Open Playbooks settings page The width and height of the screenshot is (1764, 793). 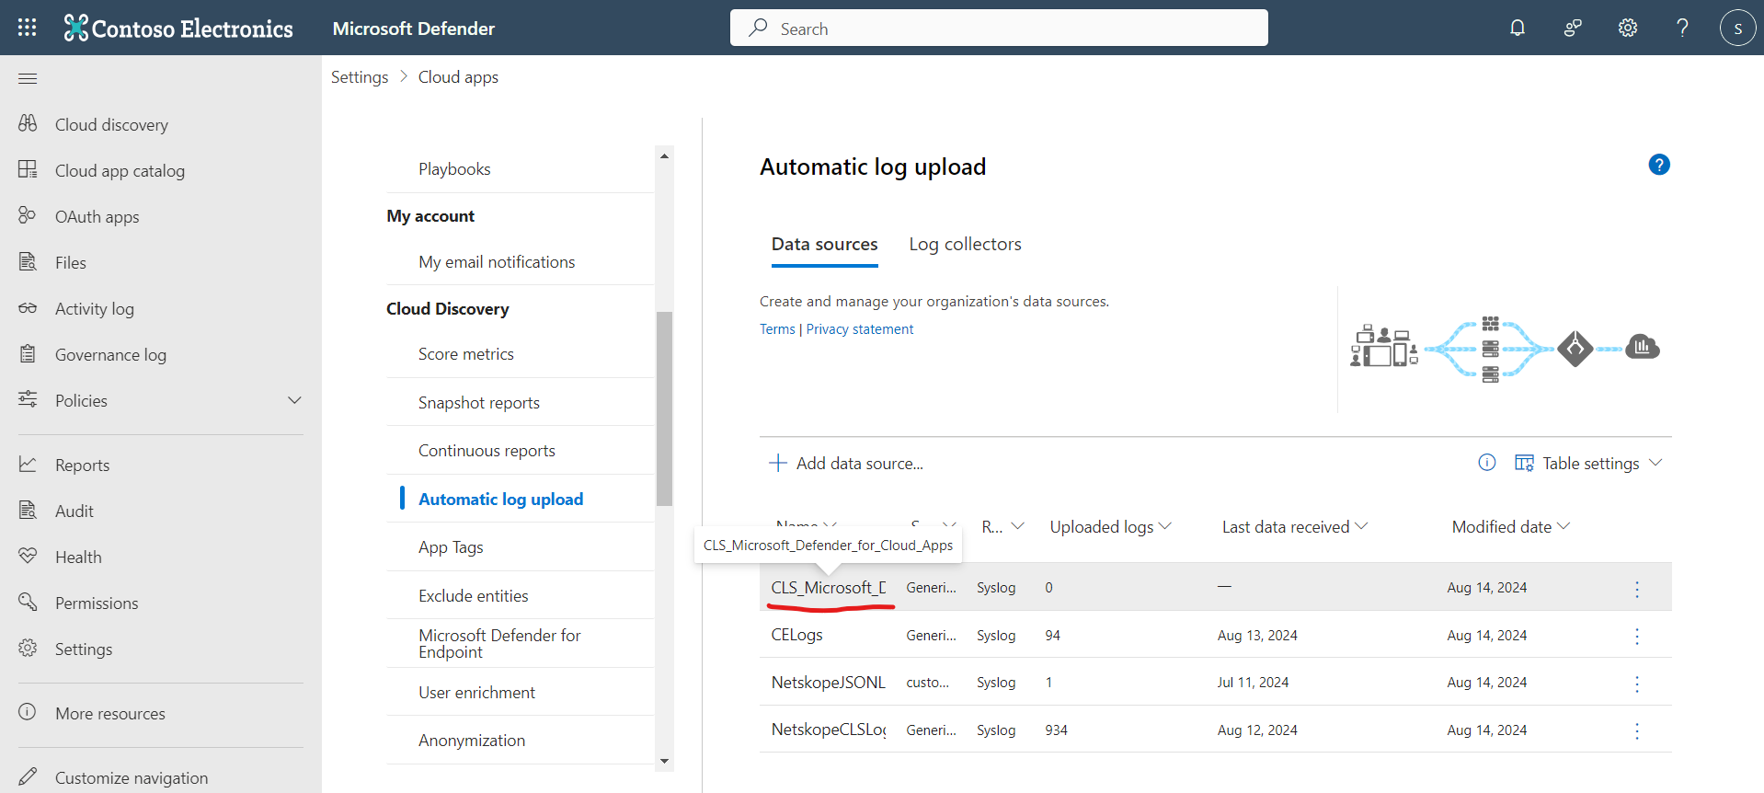tap(454, 169)
